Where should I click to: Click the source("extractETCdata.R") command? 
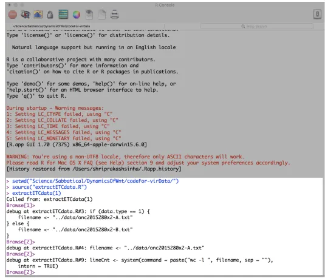47,187
